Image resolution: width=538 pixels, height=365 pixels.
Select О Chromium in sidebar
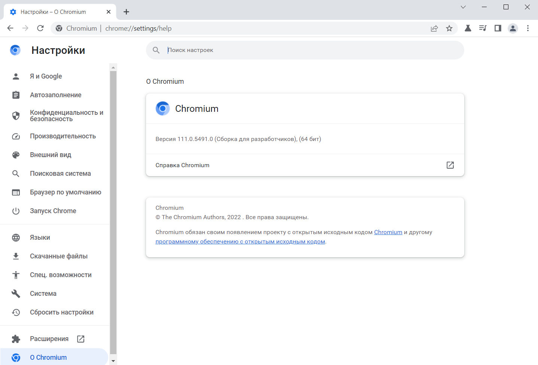click(x=54, y=357)
